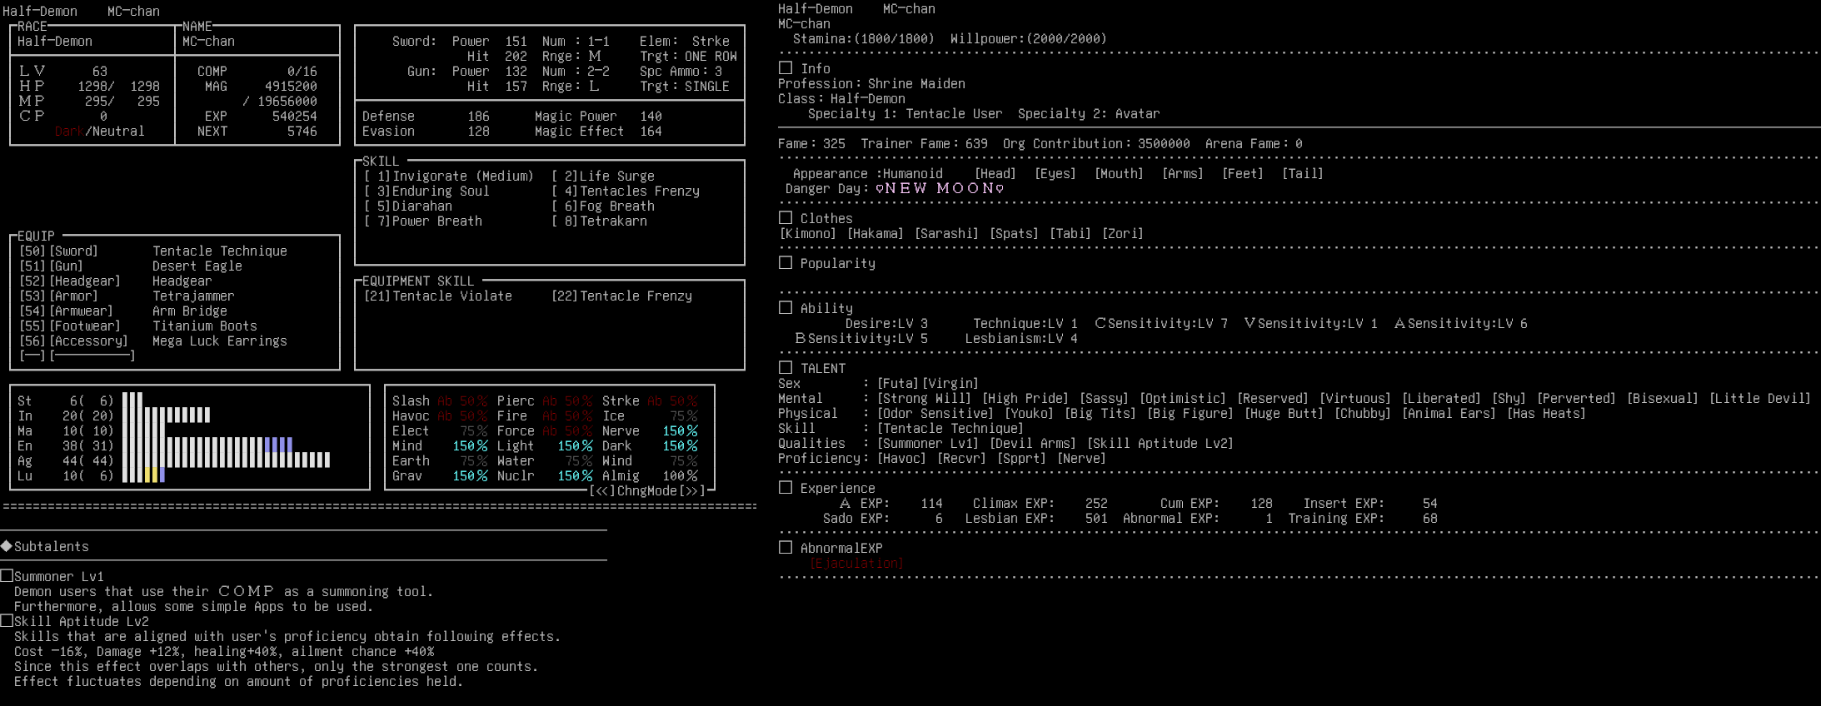Click the [Zori] clothing item
The width and height of the screenshot is (1821, 706).
click(1123, 234)
